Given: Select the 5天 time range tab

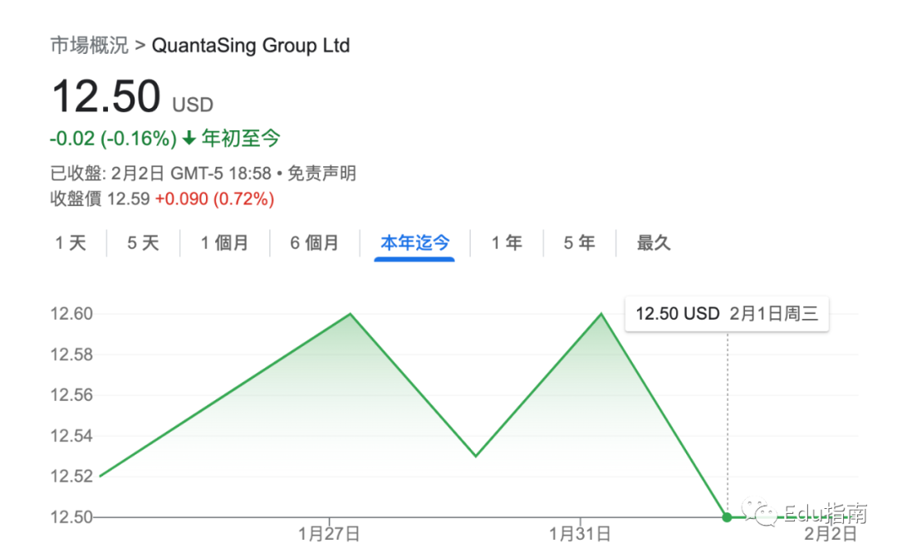Looking at the screenshot, I should coord(143,243).
